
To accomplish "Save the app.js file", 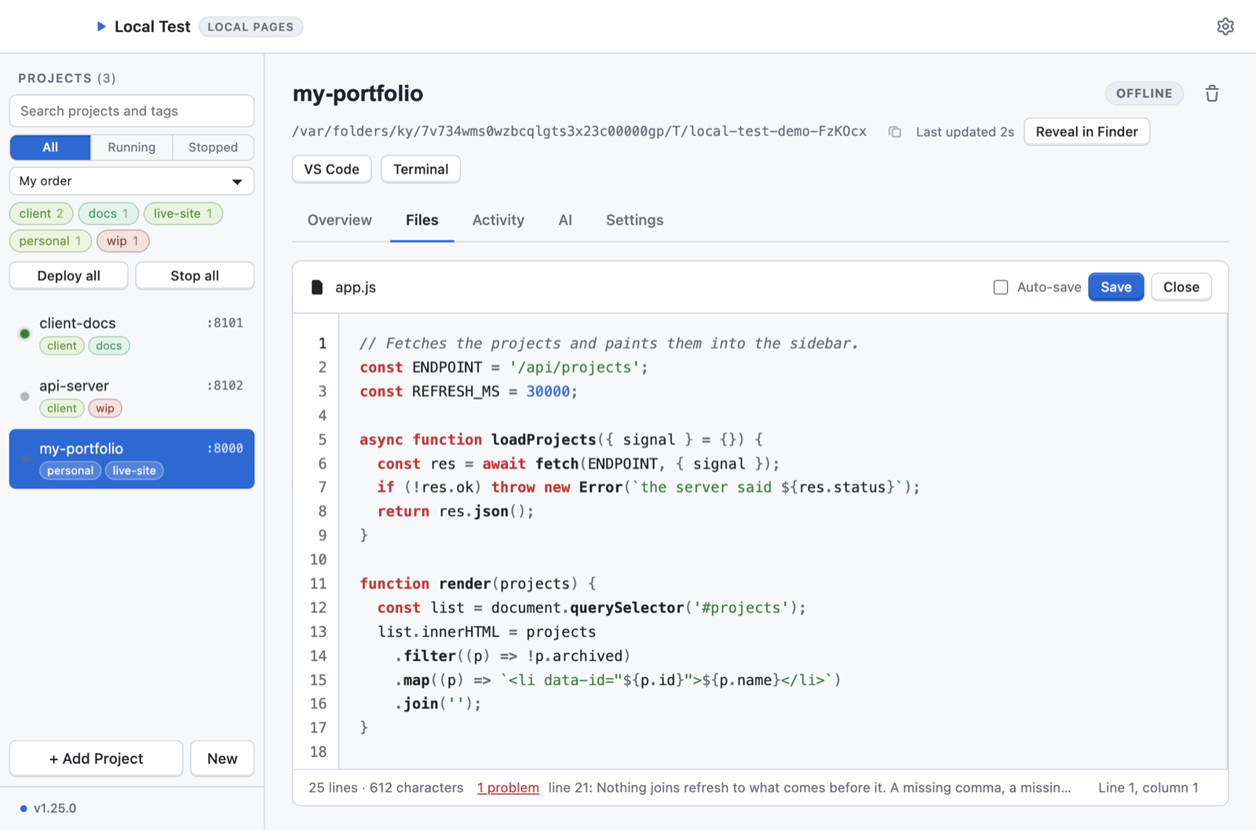I will point(1115,287).
